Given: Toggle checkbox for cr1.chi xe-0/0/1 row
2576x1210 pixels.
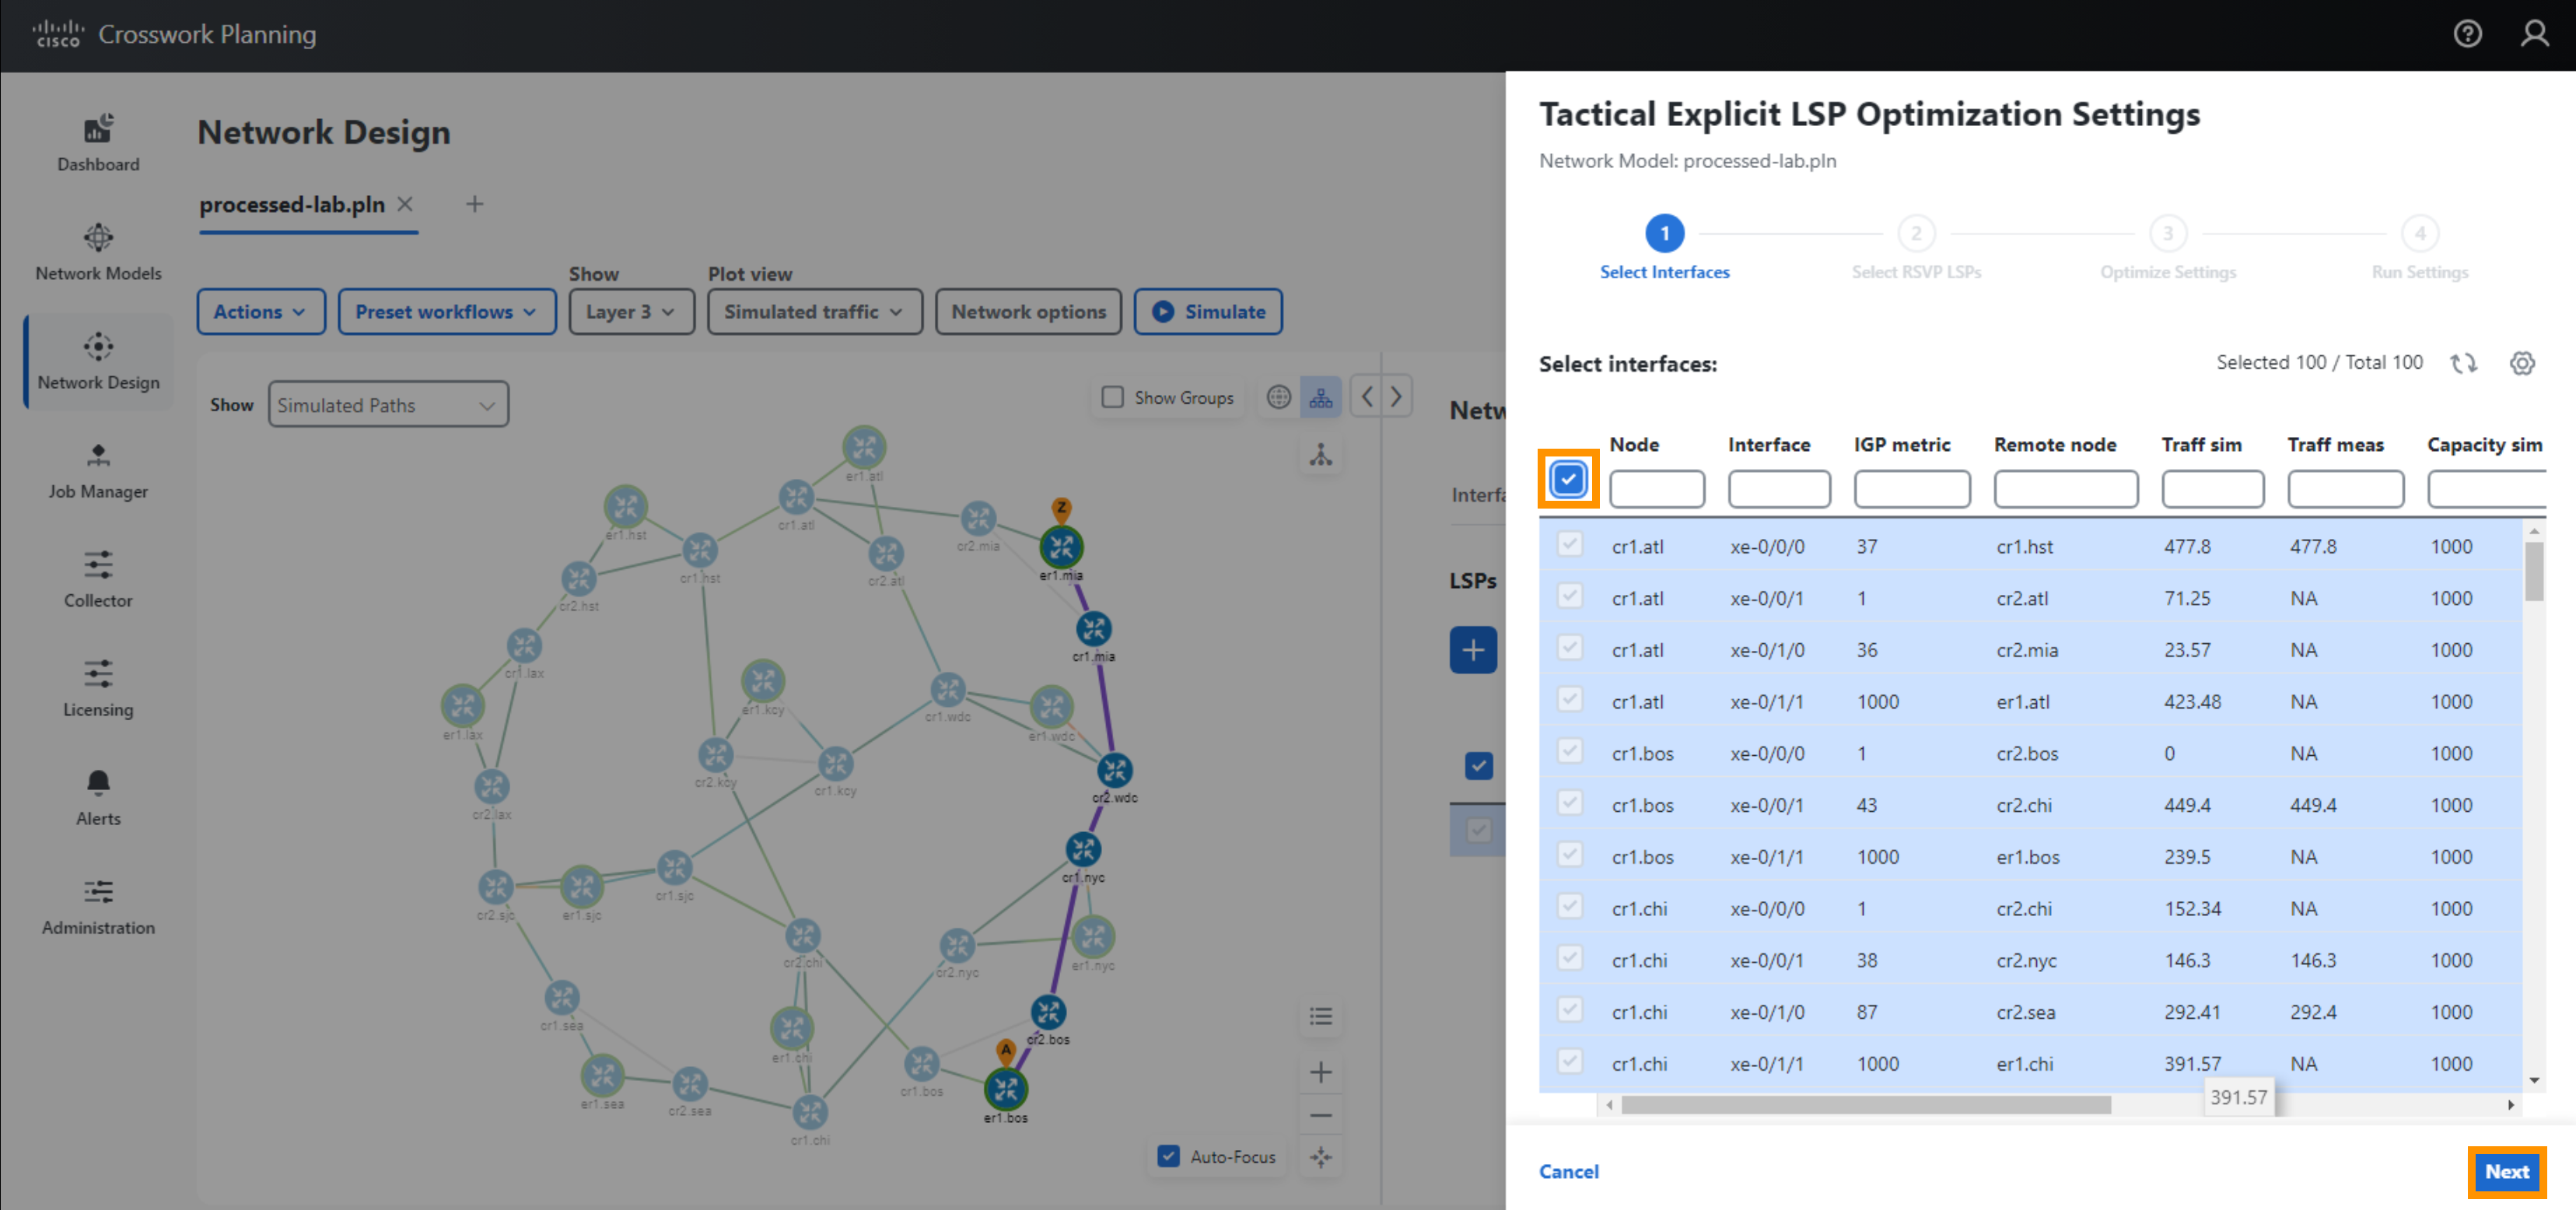Looking at the screenshot, I should [1569, 959].
